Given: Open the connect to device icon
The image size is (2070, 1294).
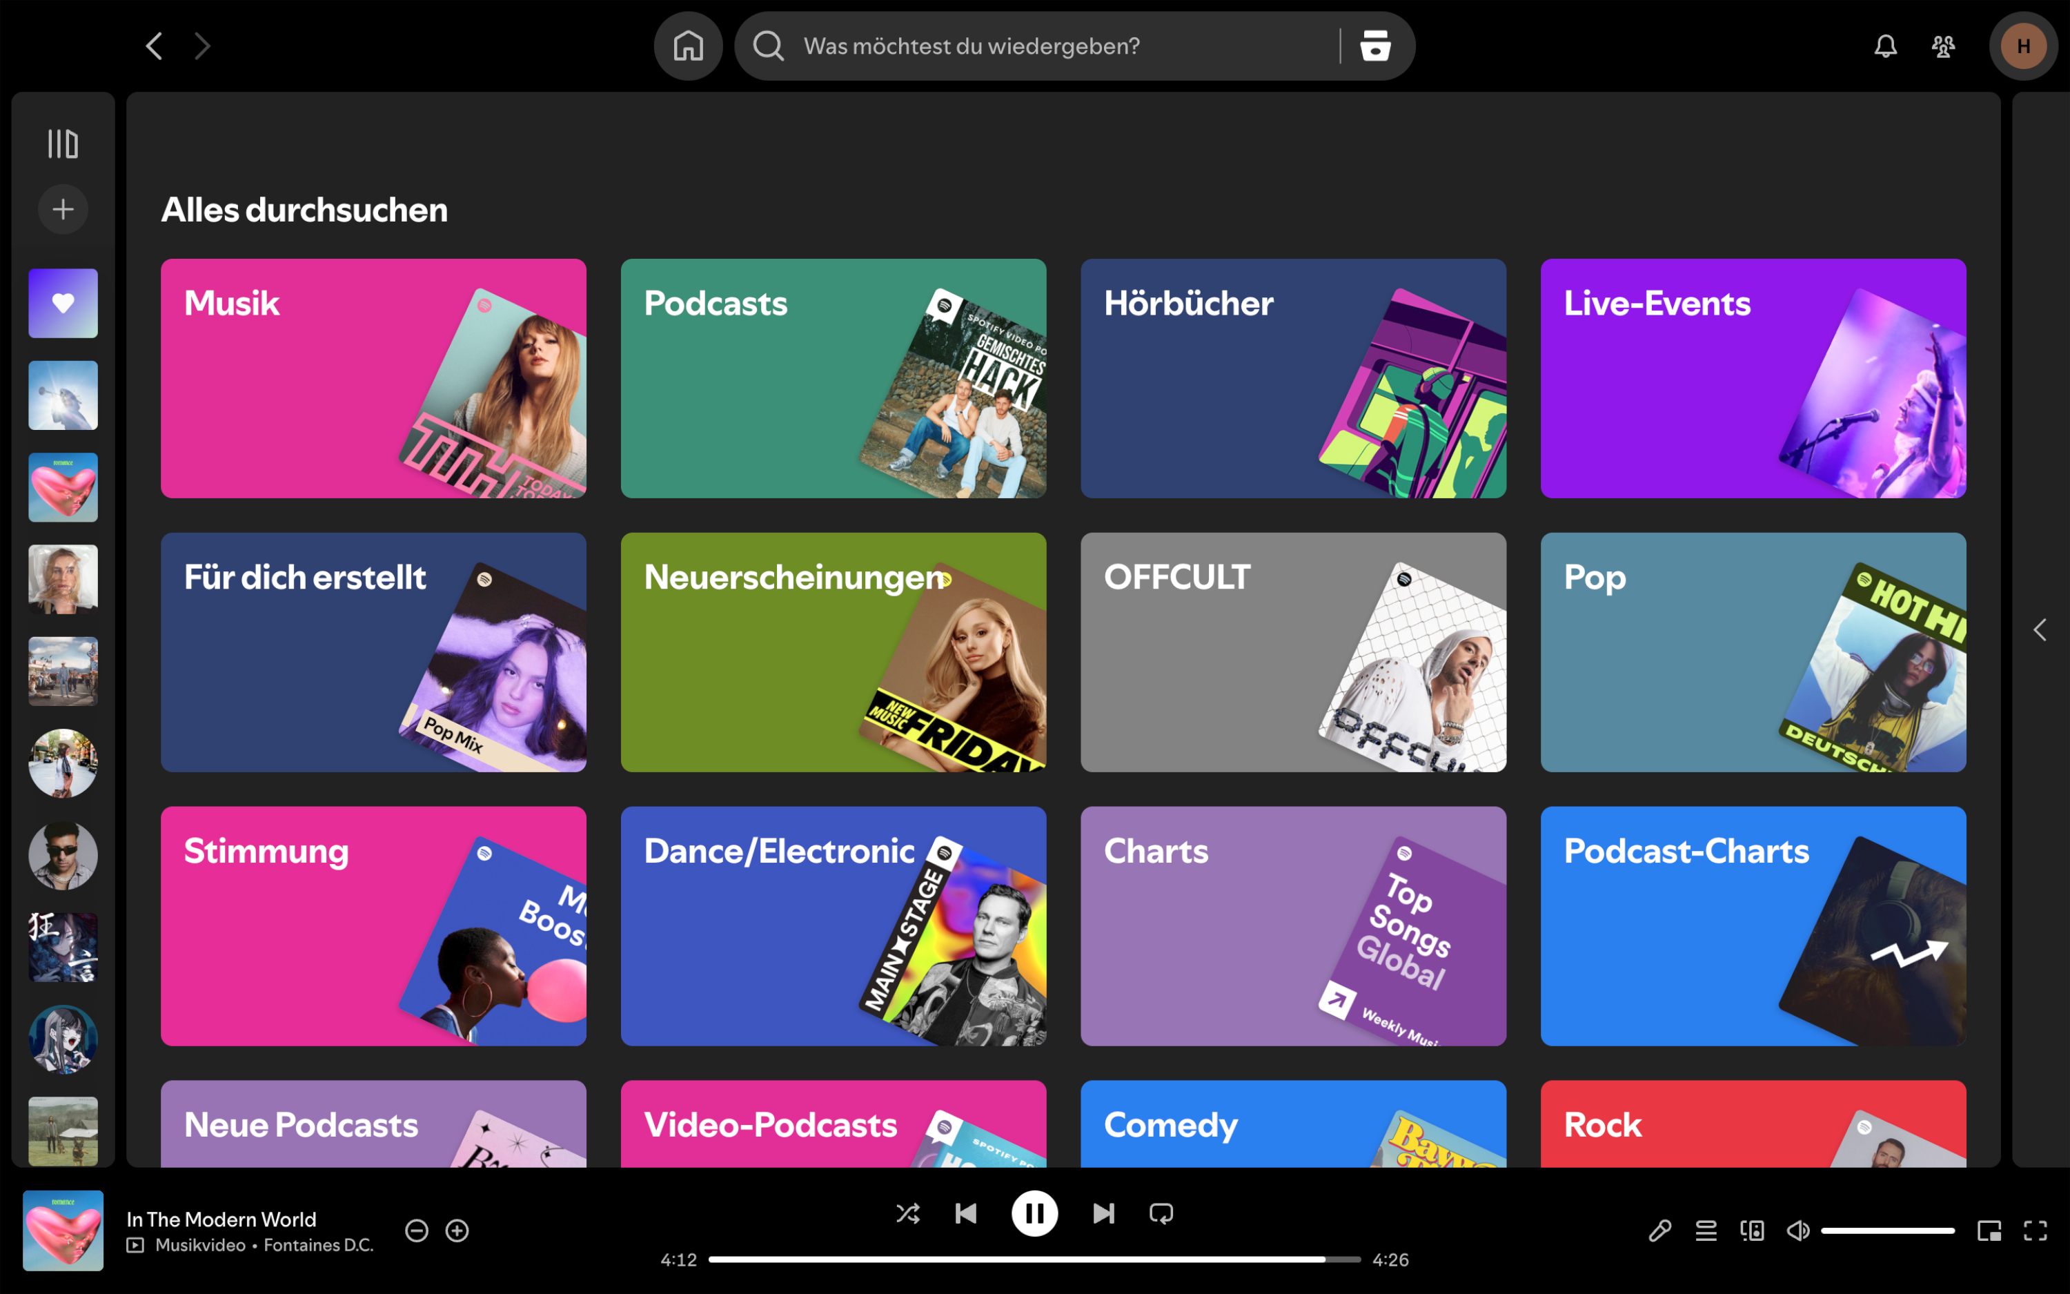Looking at the screenshot, I should click(x=1752, y=1231).
